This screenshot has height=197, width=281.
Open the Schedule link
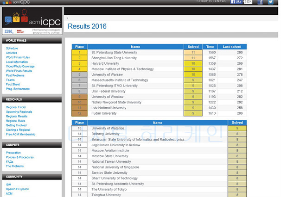12,48
